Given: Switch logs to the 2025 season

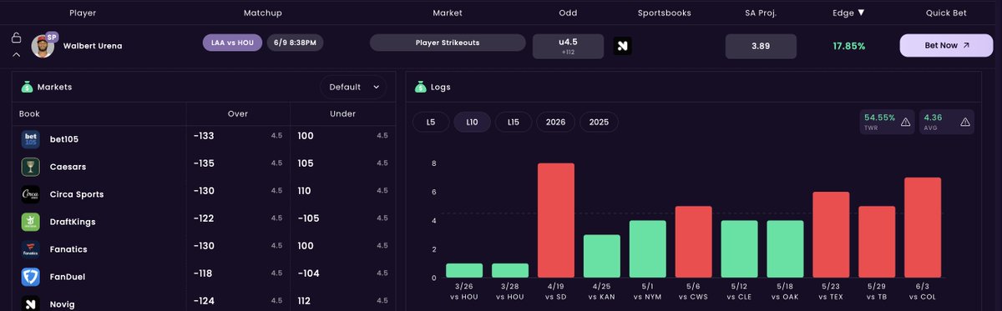Looking at the screenshot, I should (599, 122).
